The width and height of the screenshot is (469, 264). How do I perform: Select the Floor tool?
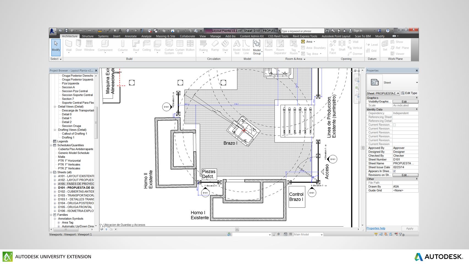(x=157, y=46)
